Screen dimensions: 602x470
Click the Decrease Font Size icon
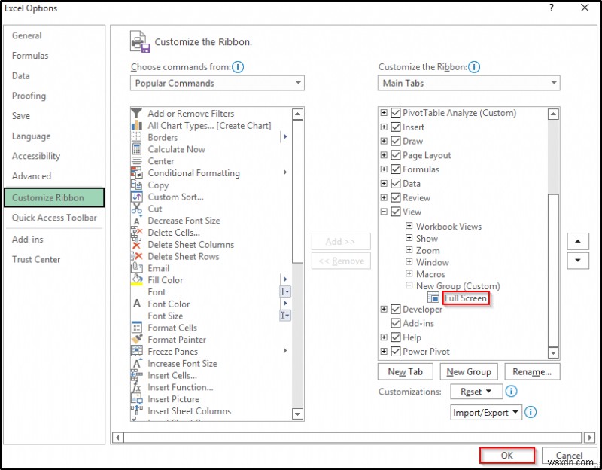pos(137,221)
